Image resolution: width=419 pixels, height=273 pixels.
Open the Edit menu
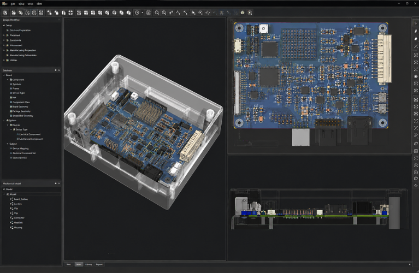pyautogui.click(x=13, y=4)
